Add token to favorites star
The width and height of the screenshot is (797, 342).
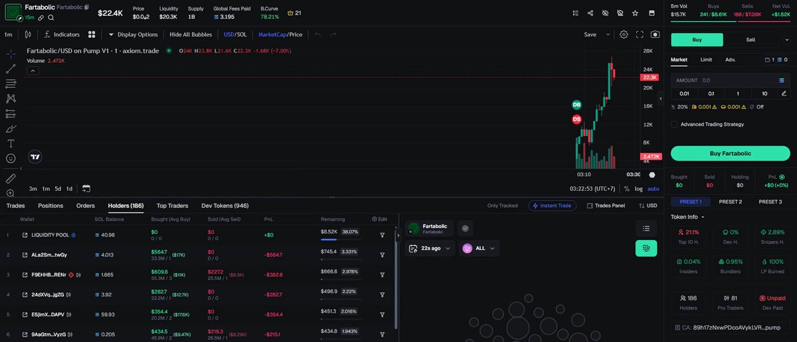point(636,13)
